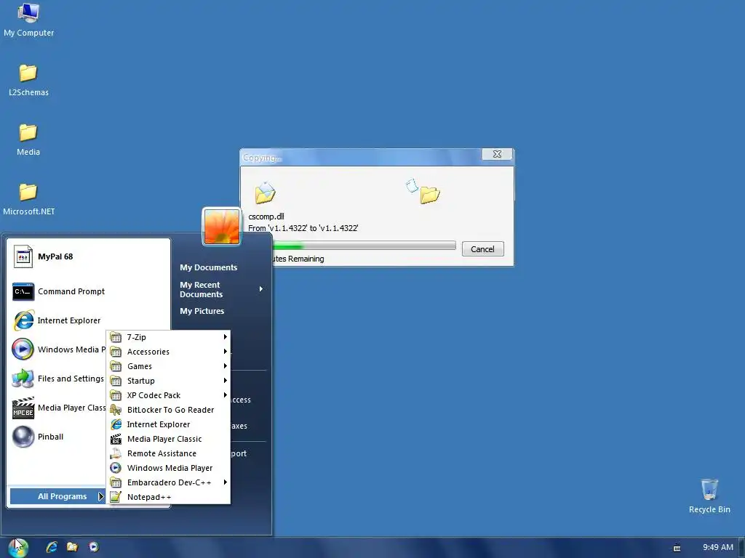The width and height of the screenshot is (745, 558).
Task: Launch Internet Explorer from All Programs list
Action: click(169, 424)
